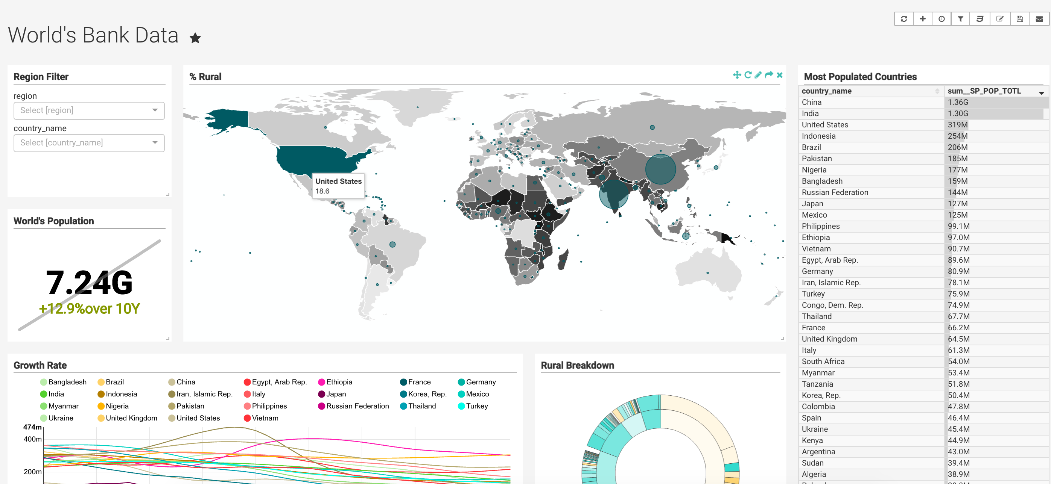Open the country_name select dropdown
This screenshot has width=1051, height=484.
pyautogui.click(x=89, y=142)
